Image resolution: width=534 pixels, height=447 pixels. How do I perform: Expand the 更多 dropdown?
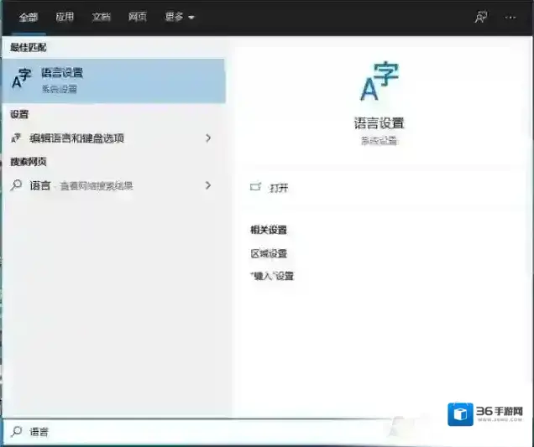pos(179,17)
